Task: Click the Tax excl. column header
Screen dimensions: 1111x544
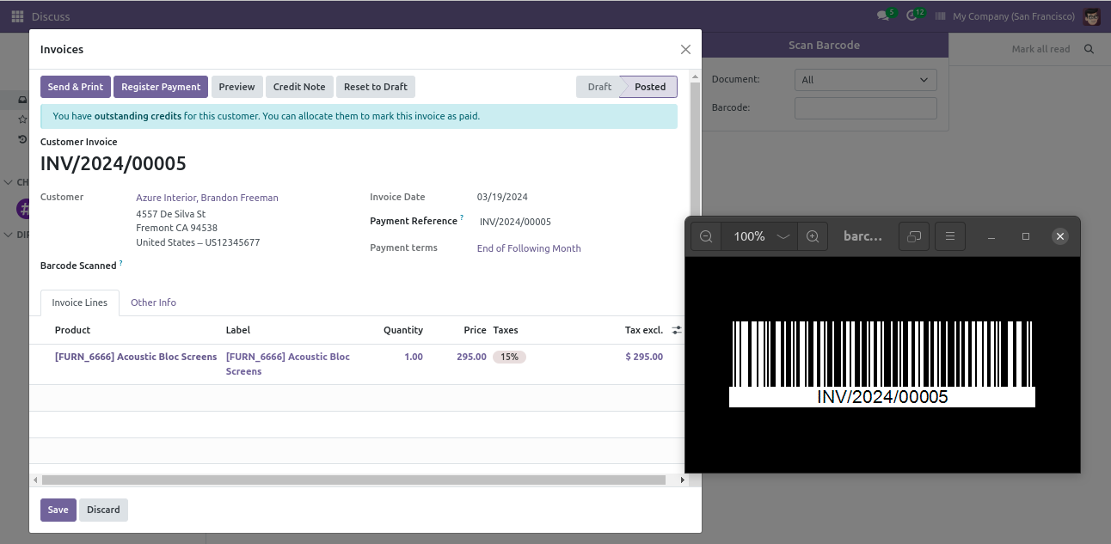Action: coord(644,330)
